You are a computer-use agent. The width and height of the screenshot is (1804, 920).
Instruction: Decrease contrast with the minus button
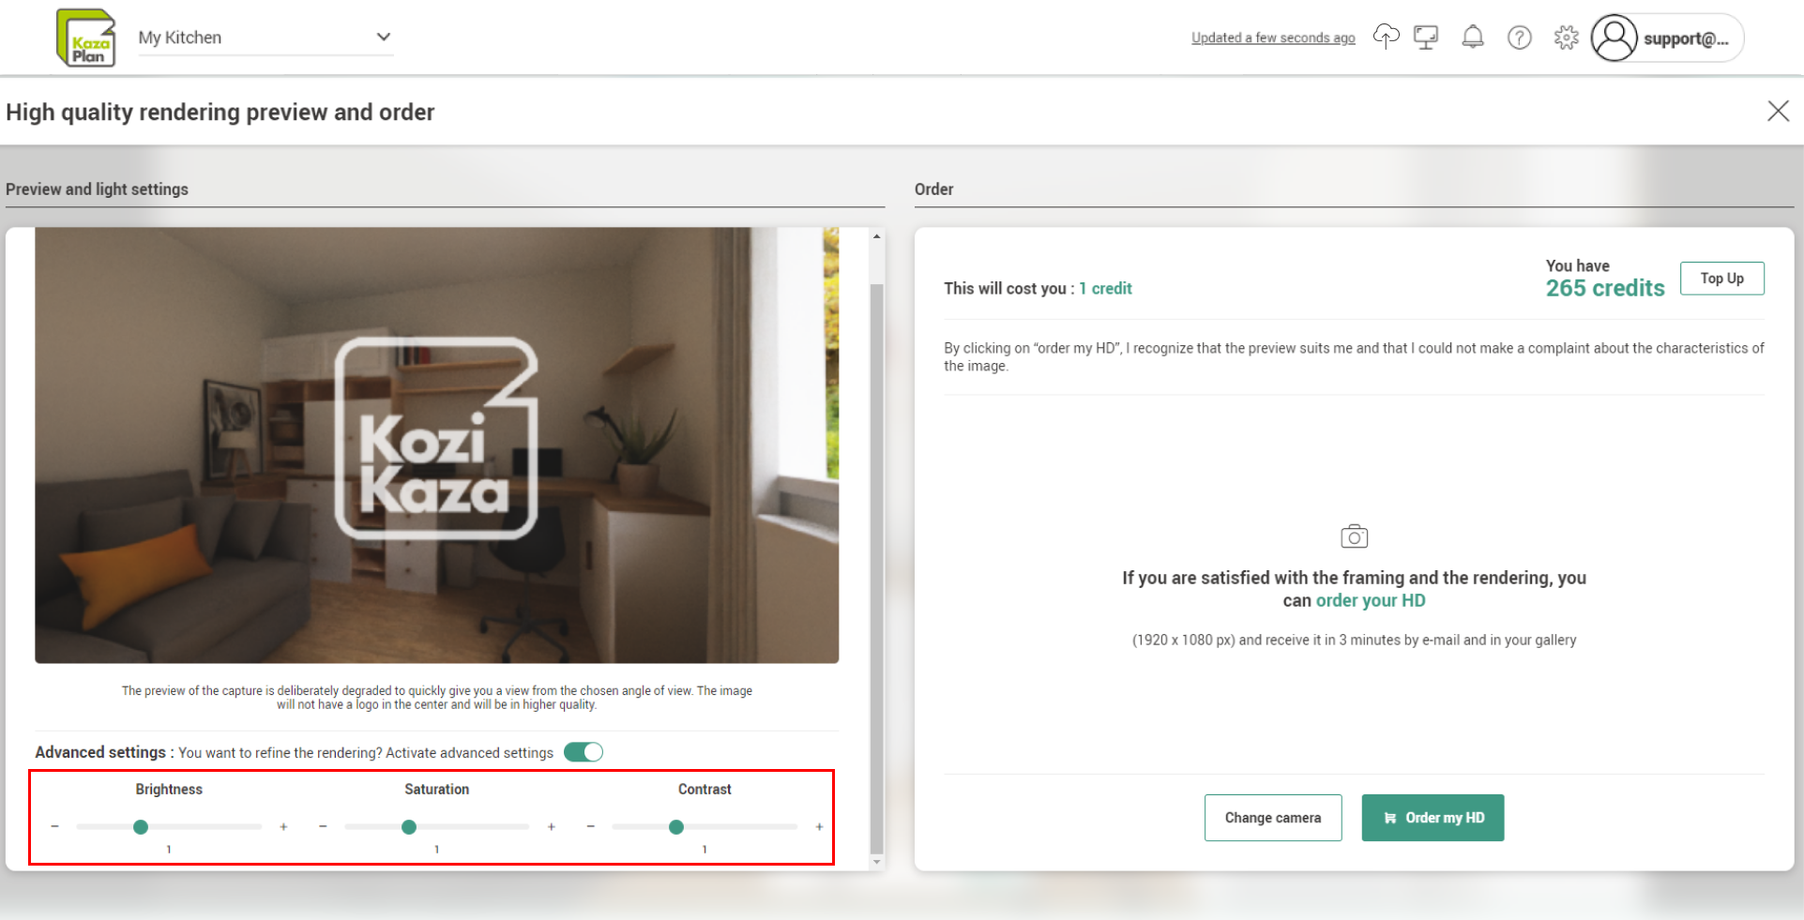tap(591, 826)
